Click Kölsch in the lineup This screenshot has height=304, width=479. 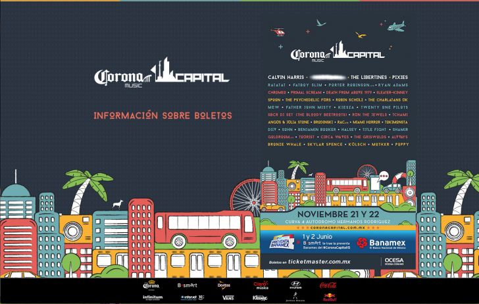[x=357, y=144]
